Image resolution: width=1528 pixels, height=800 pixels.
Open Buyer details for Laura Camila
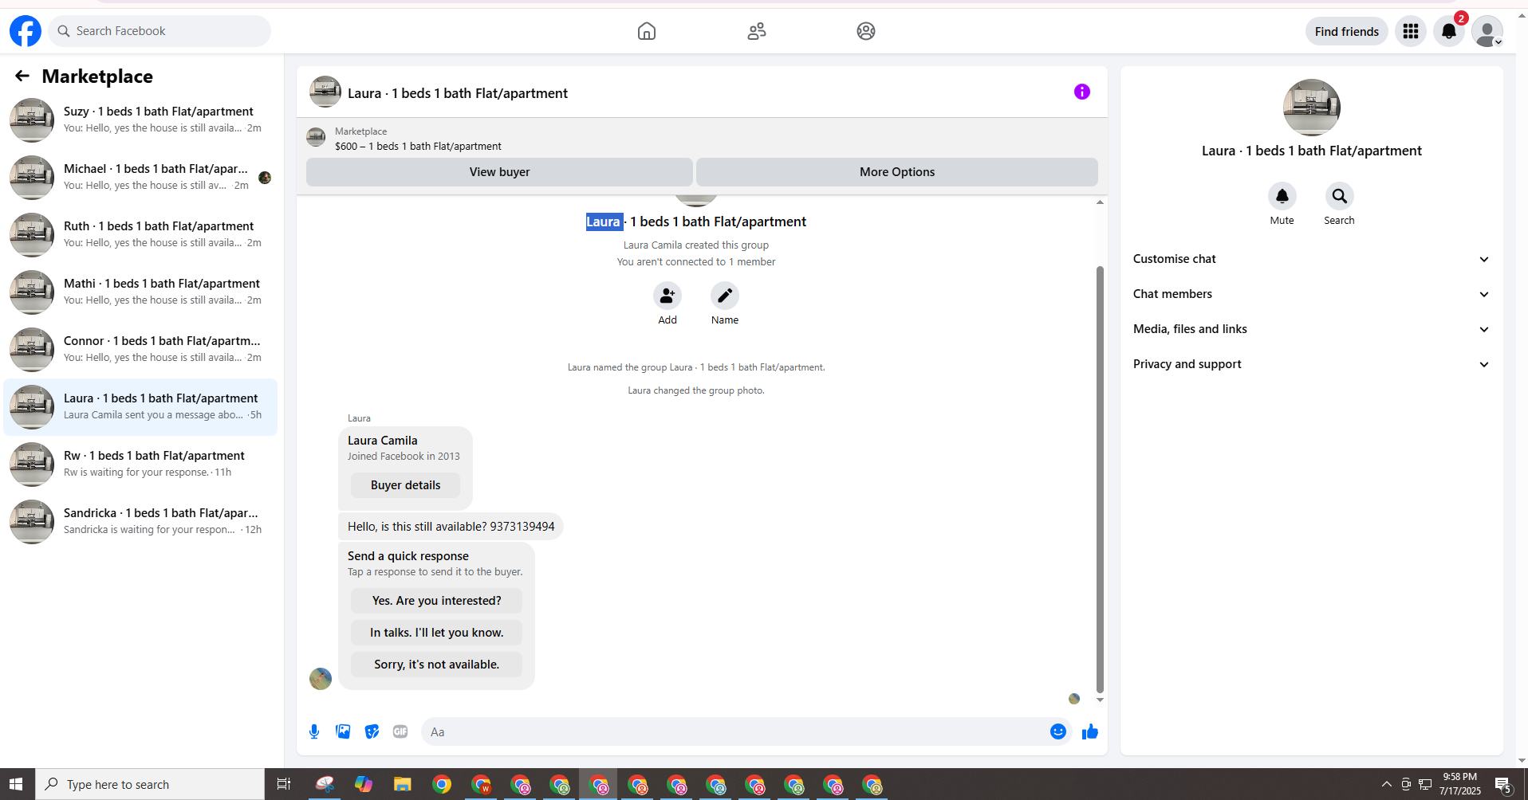(405, 485)
